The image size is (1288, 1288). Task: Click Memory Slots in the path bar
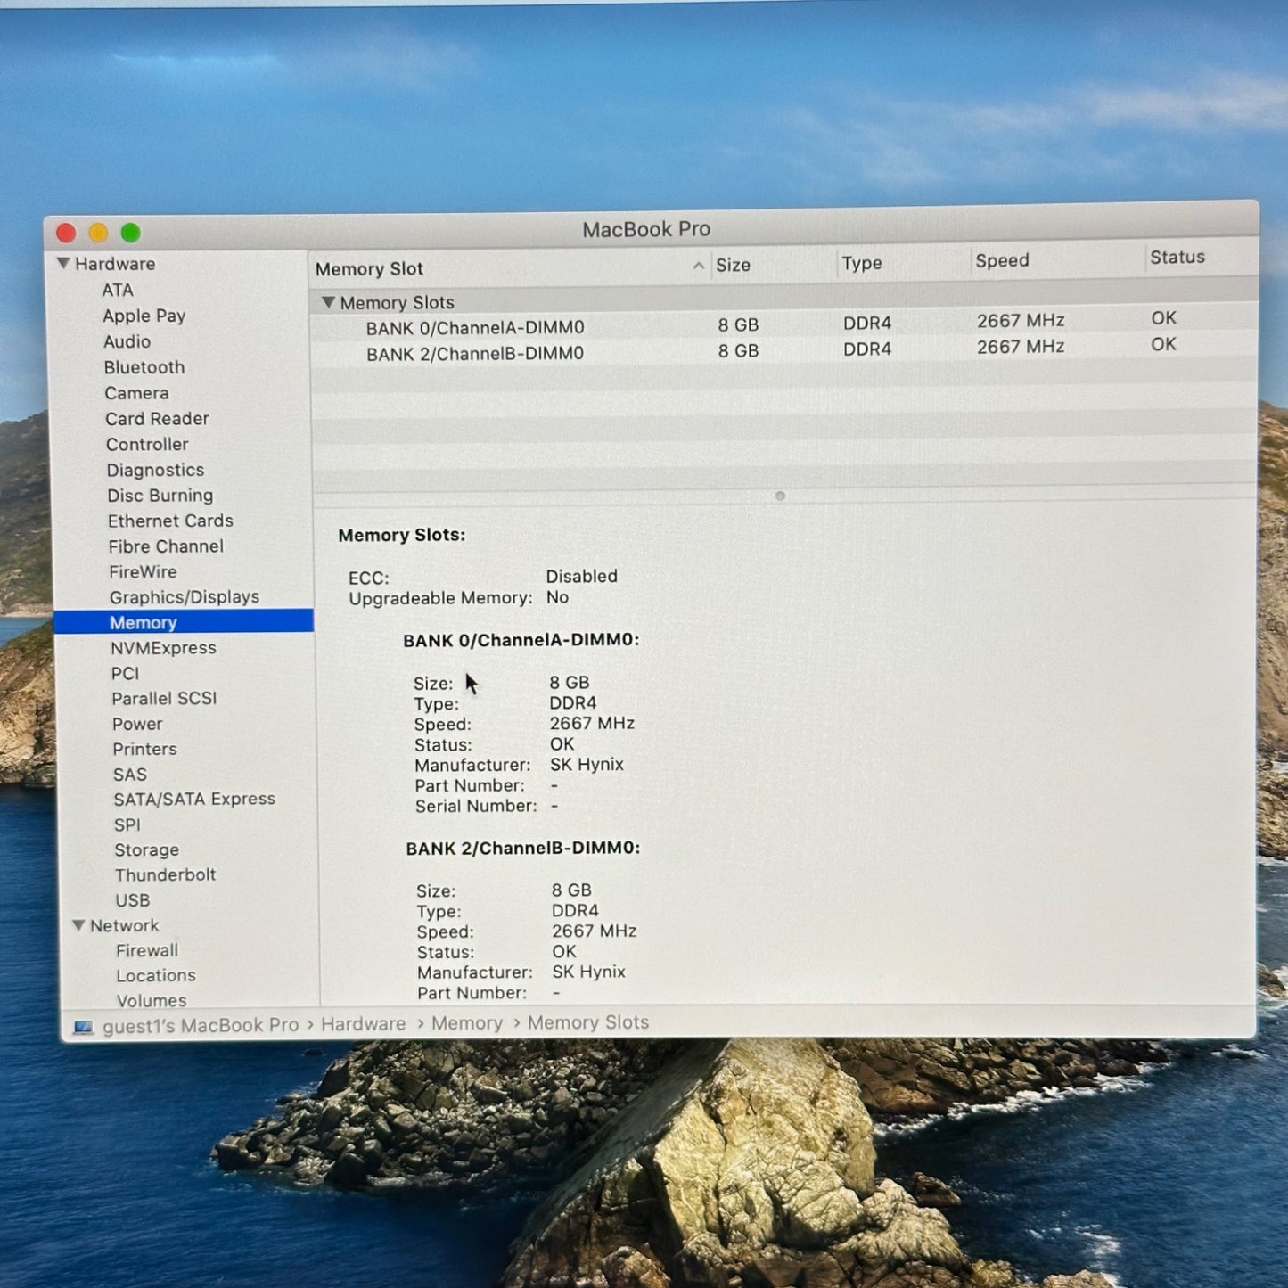pos(588,1022)
